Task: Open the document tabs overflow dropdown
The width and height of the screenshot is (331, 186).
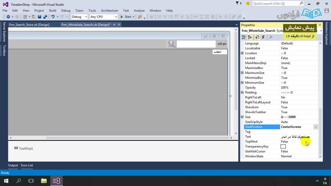Action: point(236,25)
